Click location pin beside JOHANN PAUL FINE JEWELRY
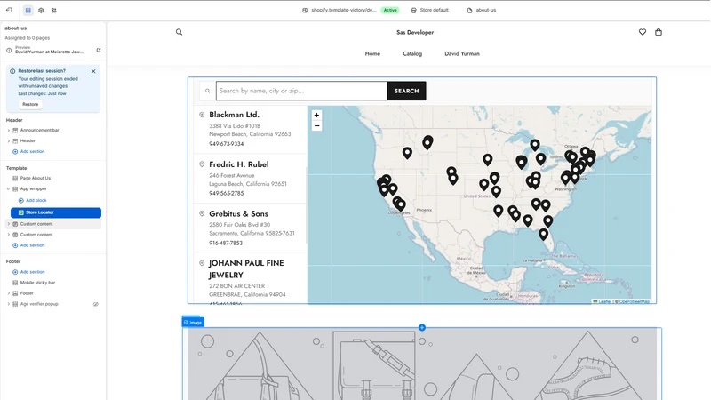 click(202, 263)
